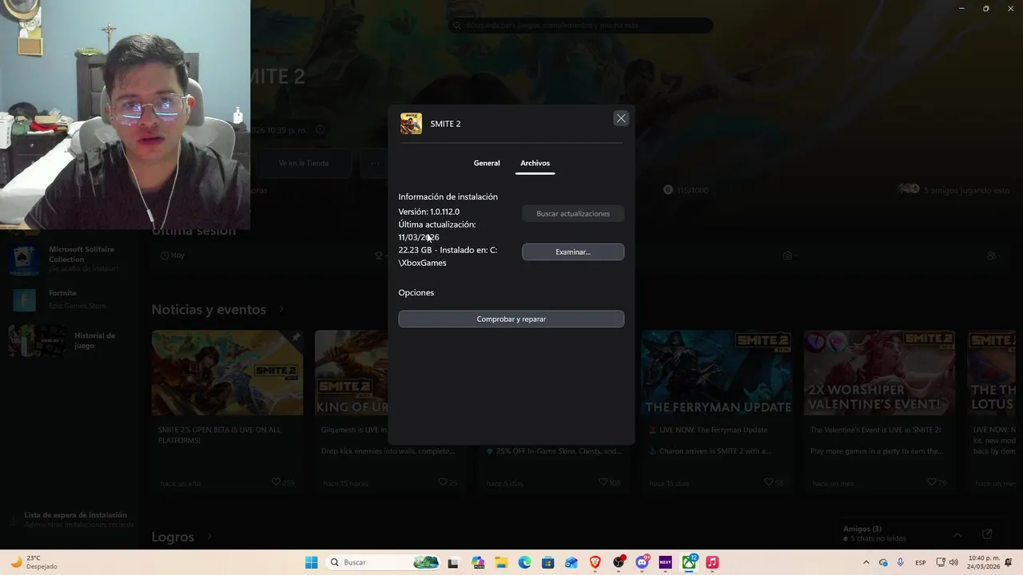Open notifications bell icon
The height and width of the screenshot is (575, 1023).
(1010, 562)
